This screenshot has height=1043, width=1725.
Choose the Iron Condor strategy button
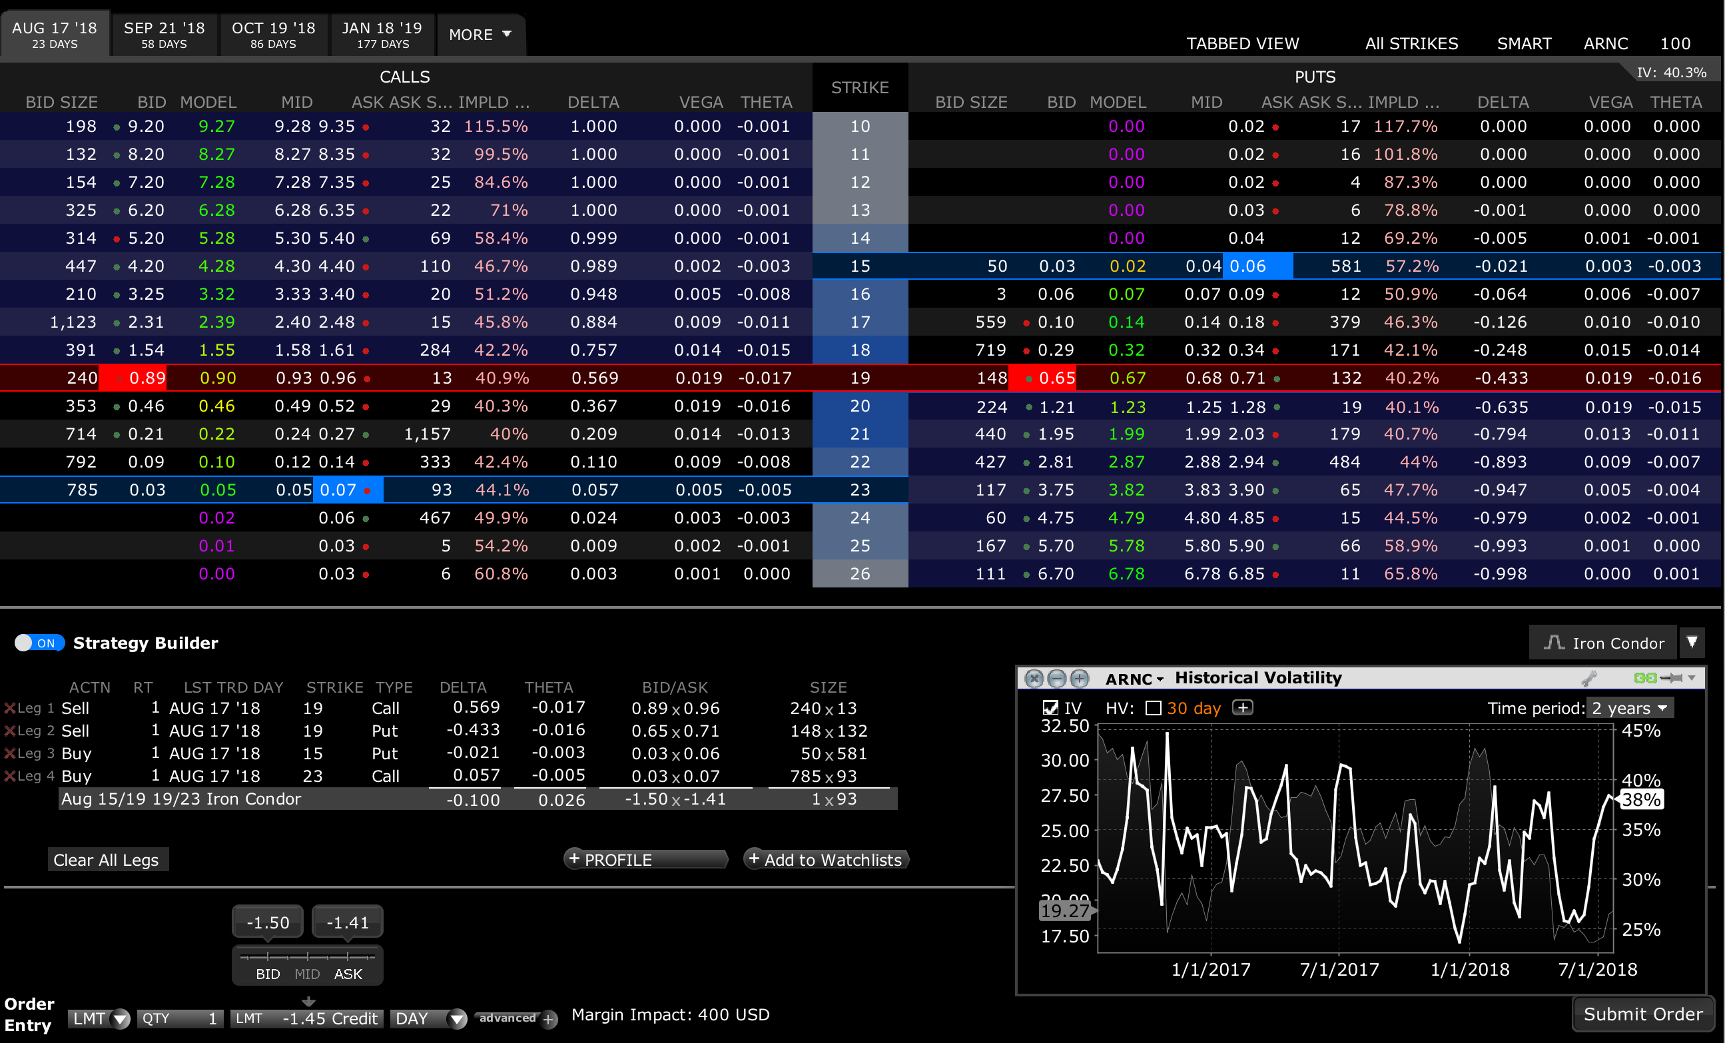[x=1604, y=643]
